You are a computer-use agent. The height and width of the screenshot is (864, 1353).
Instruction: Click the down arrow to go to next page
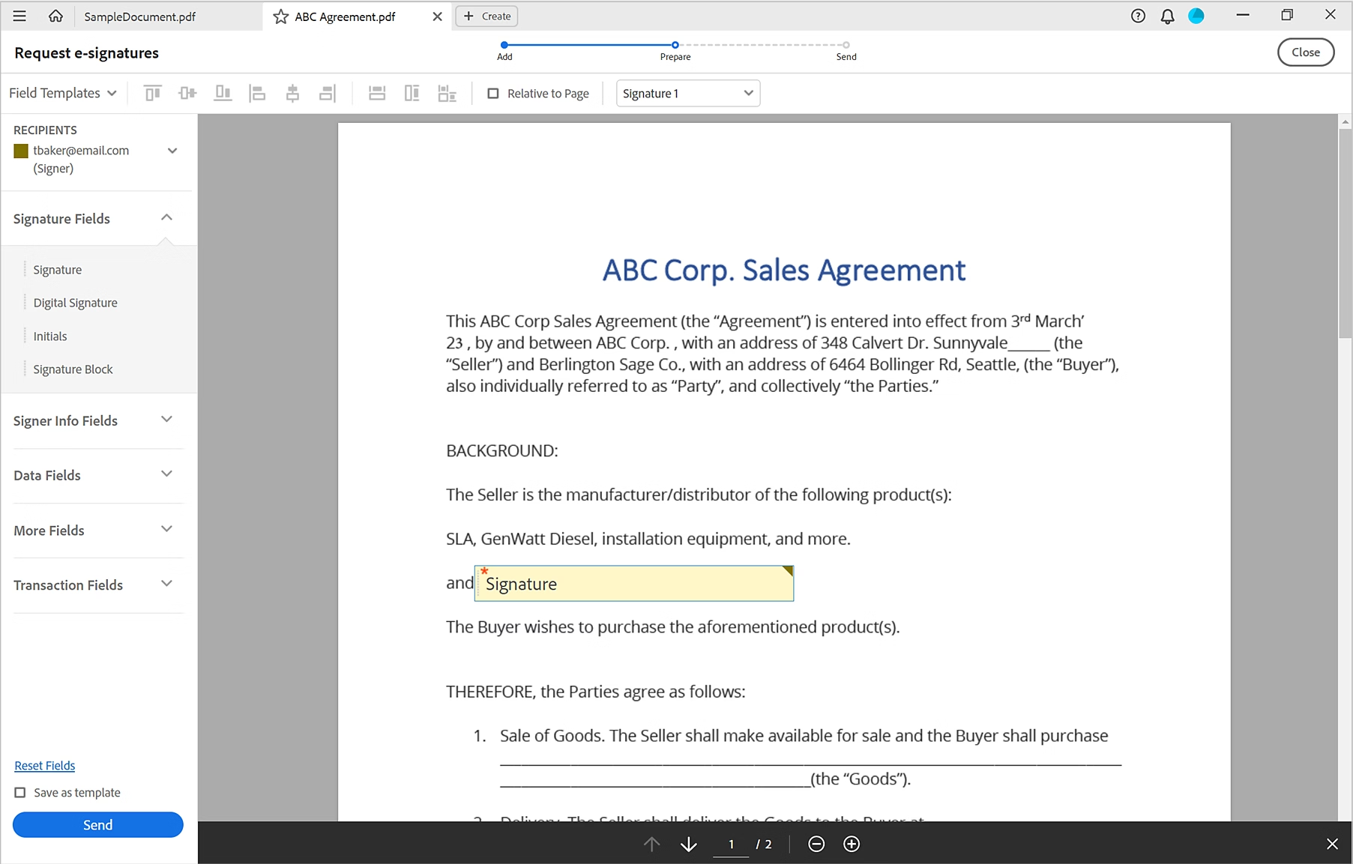pos(688,844)
